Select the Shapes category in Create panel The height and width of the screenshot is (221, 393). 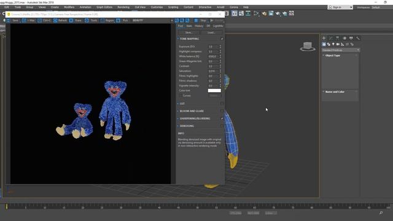click(x=329, y=44)
